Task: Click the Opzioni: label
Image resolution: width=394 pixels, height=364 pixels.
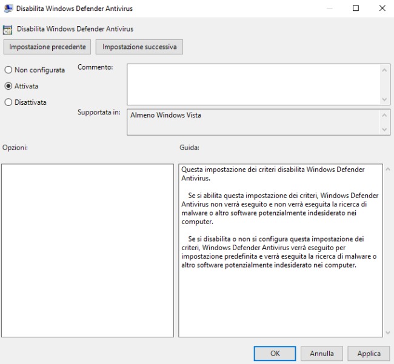Action: [x=15, y=147]
